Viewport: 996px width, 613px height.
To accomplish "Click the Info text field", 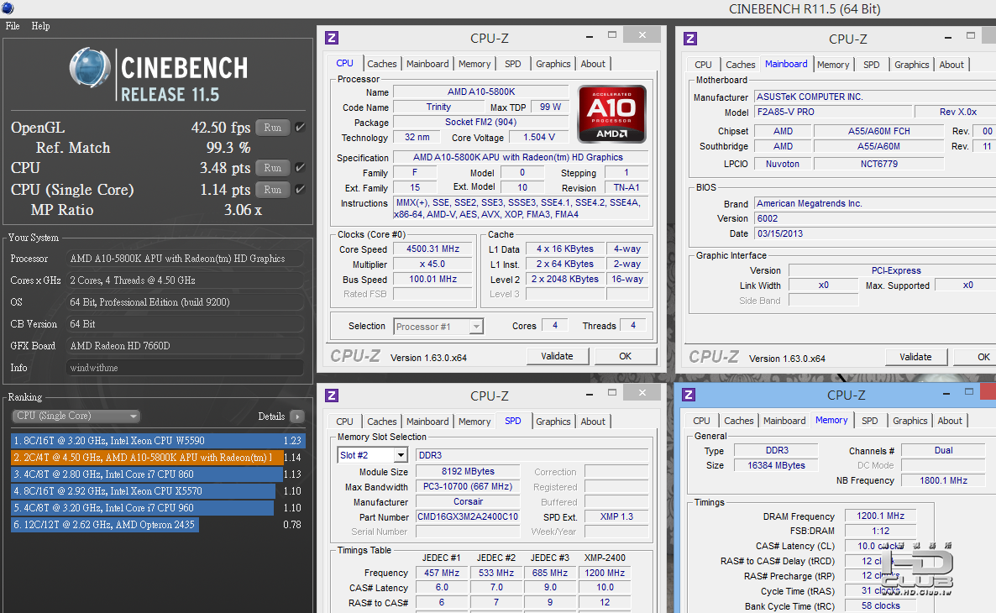I will tap(185, 368).
